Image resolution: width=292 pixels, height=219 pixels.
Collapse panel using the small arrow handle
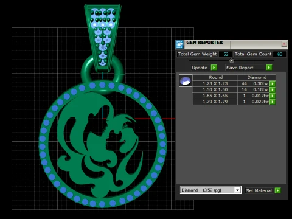coord(232,61)
